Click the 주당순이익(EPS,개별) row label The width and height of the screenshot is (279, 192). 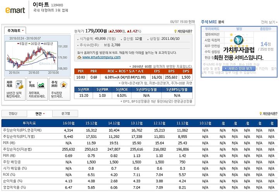click(x=19, y=137)
